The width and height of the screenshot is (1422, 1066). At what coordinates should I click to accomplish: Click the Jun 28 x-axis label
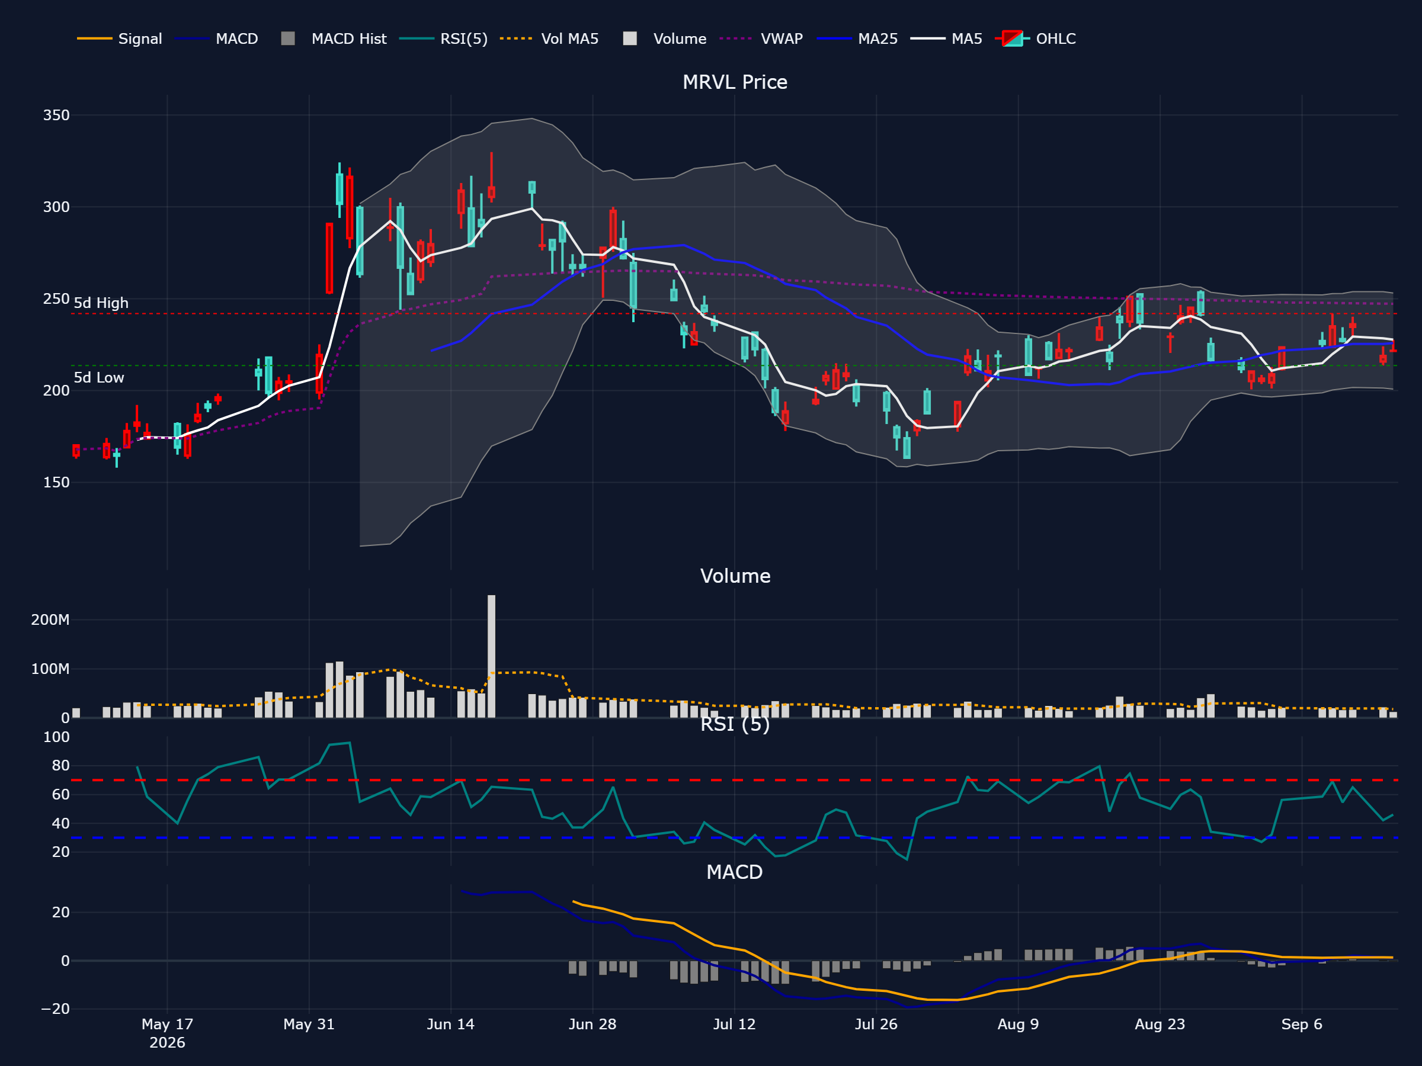592,1024
